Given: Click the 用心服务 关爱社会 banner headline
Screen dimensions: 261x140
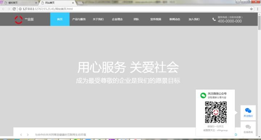Looking at the screenshot, I should point(128,67).
